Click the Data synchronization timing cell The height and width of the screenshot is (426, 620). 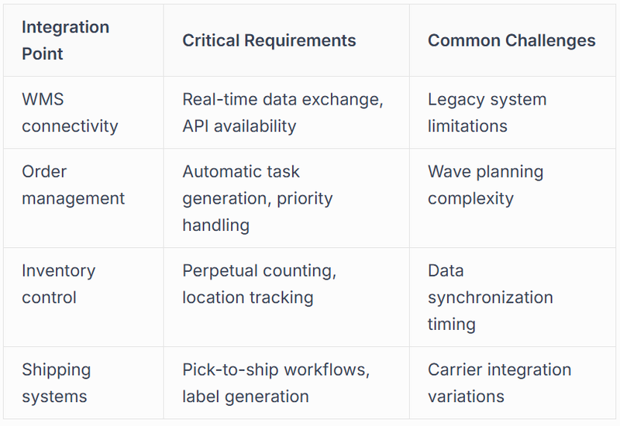[x=512, y=297]
